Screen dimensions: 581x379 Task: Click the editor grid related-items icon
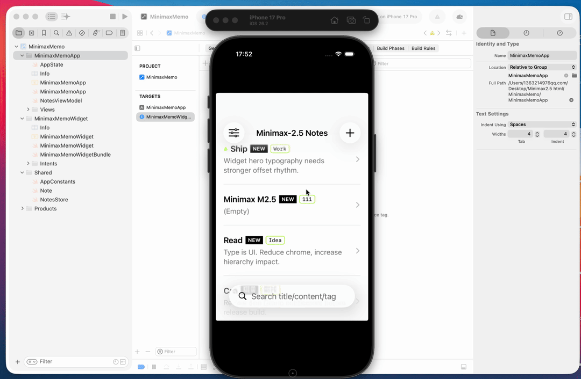point(140,33)
